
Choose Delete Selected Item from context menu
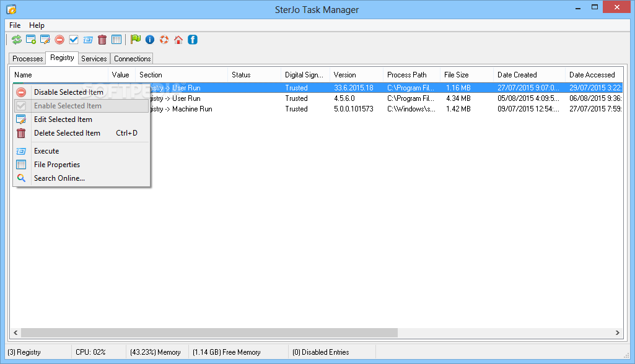tap(81, 133)
